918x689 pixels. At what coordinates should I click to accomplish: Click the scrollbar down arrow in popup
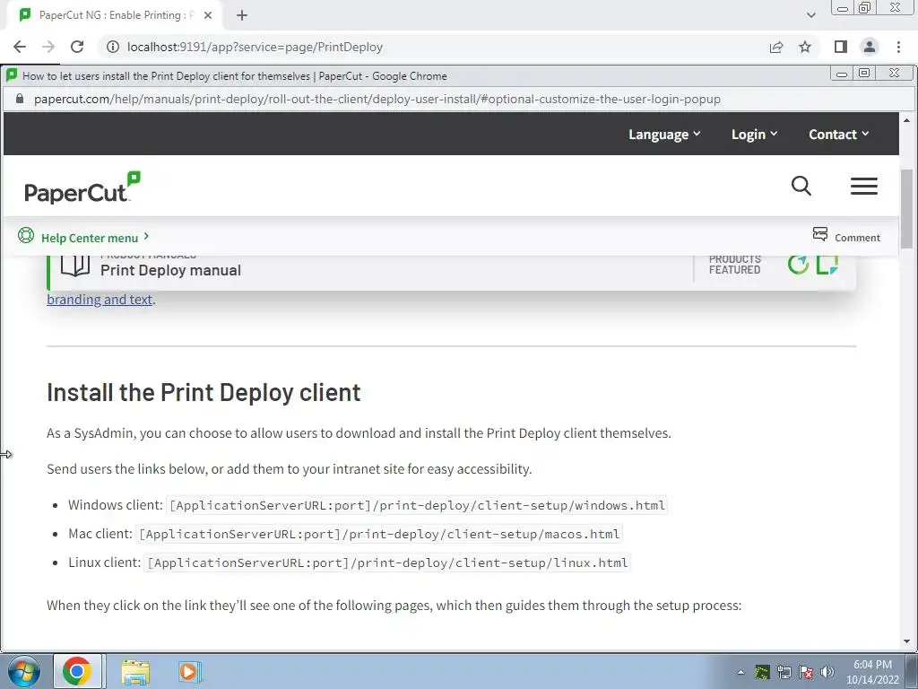(907, 641)
